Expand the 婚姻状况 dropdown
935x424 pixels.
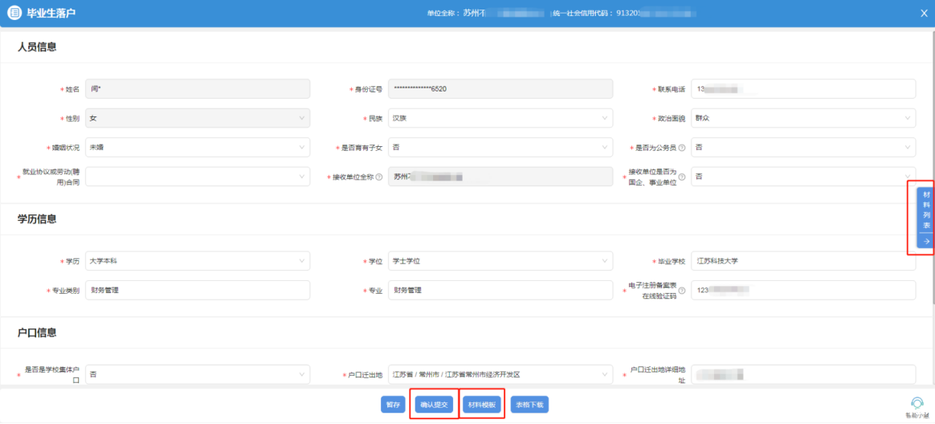(x=197, y=148)
